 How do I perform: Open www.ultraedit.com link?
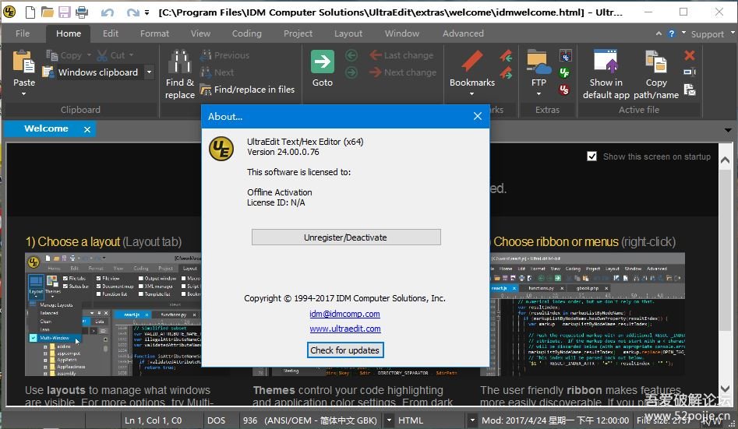tap(345, 329)
